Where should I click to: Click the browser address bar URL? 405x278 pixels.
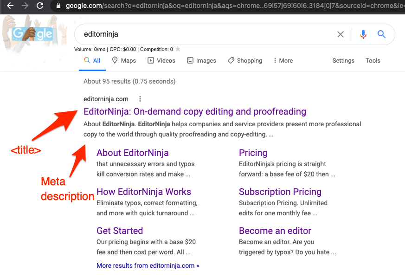[x=235, y=6]
